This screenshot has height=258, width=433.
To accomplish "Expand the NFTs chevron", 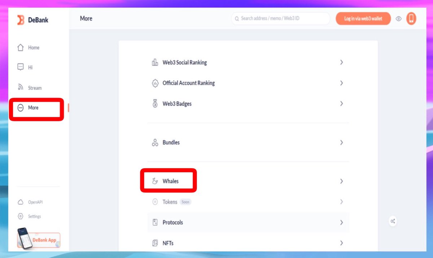I will [x=341, y=243].
